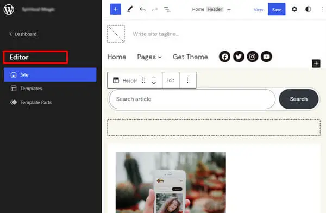This screenshot has width=326, height=213.
Task: Click the Site home icon
Action: 14,74
